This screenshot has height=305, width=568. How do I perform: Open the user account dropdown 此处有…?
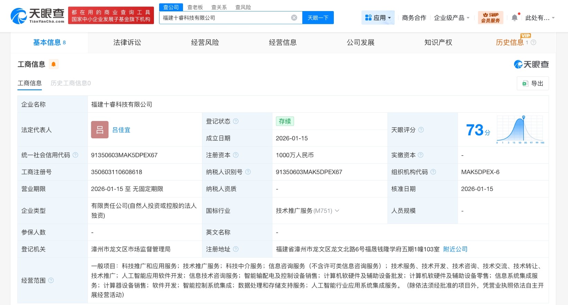click(540, 18)
